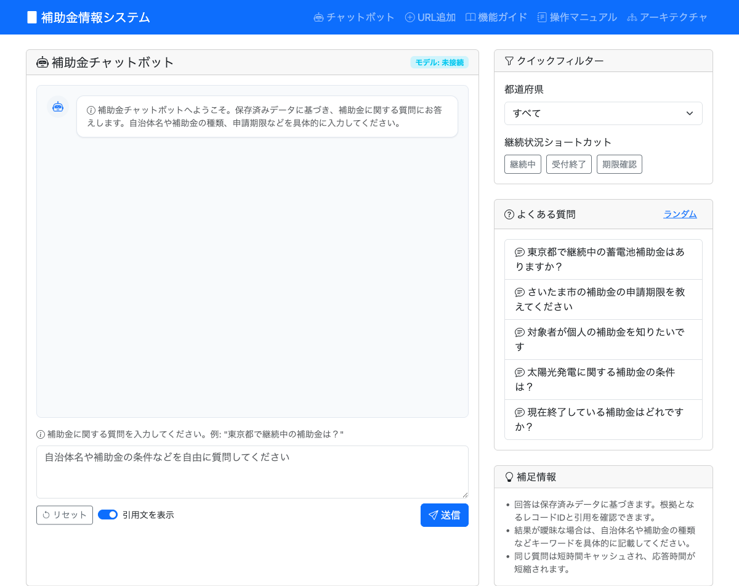This screenshot has height=586, width=739.
Task: Click the ランダム link in よくある質問
Action: (680, 214)
